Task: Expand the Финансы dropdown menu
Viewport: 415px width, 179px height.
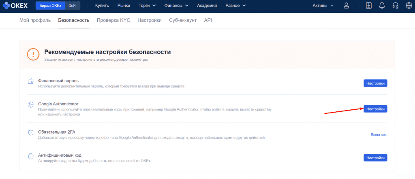Action: point(176,6)
